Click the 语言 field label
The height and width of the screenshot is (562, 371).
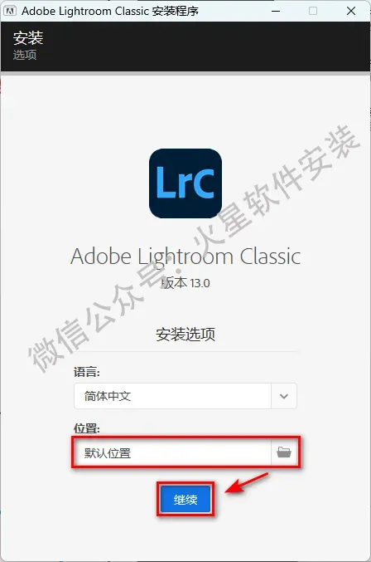pyautogui.click(x=86, y=372)
